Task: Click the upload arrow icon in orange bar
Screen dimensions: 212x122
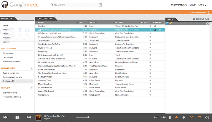Action: click(x=209, y=12)
